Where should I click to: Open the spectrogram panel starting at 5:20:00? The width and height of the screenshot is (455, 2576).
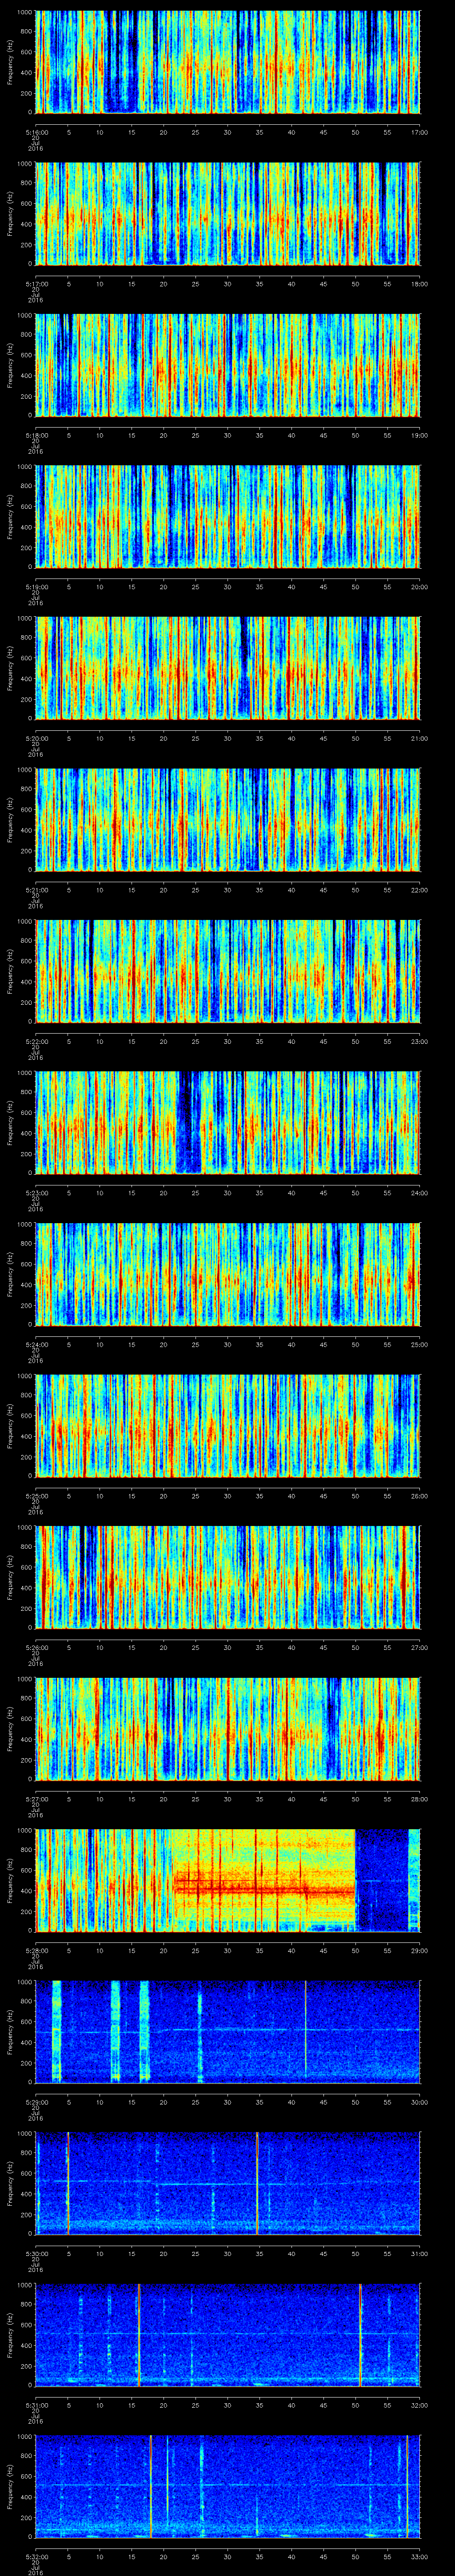pos(228,668)
